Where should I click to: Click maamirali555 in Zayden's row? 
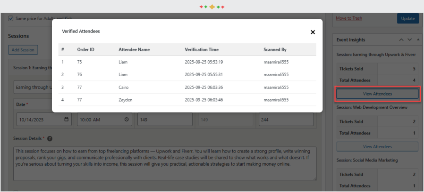(x=276, y=100)
